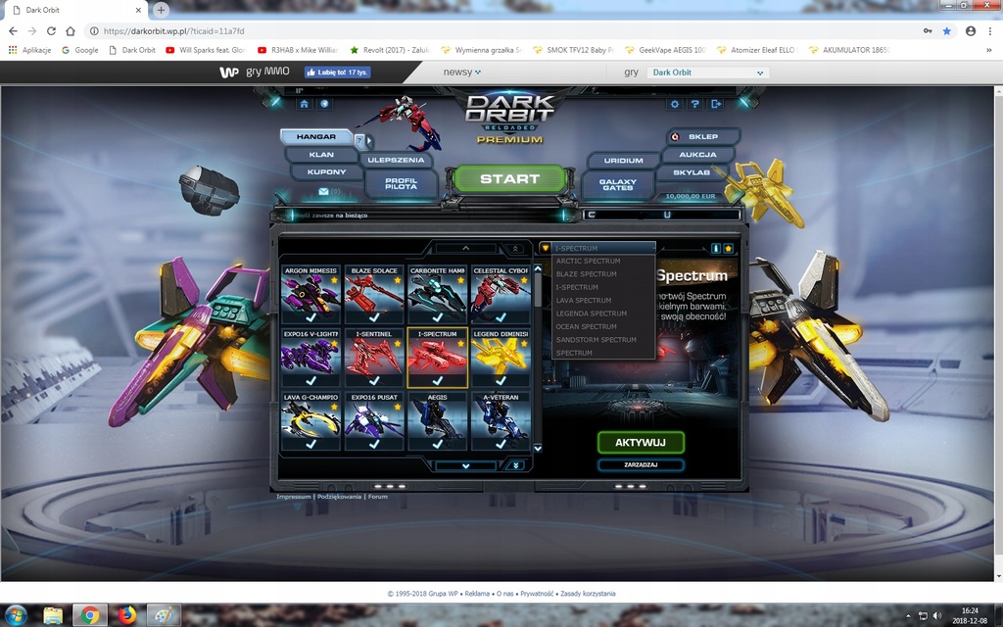1003x627 pixels.
Task: Reload the page with Chrome refresh icon
Action: pos(51,30)
